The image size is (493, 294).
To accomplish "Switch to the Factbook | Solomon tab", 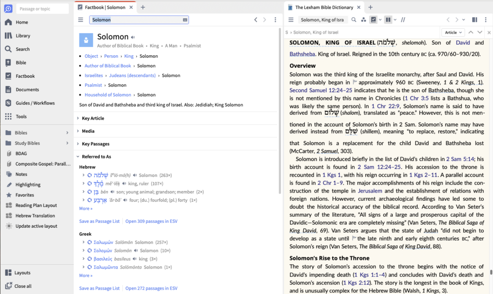I will (x=105, y=7).
